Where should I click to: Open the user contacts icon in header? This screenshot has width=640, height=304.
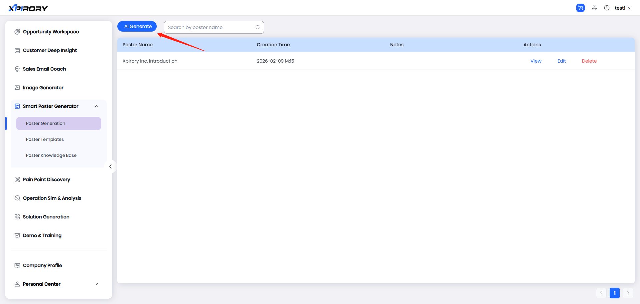click(594, 8)
